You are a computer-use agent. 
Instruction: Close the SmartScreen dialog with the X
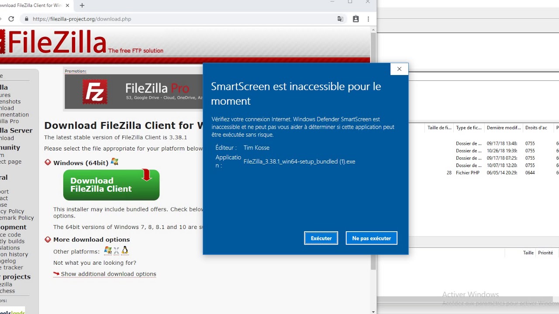click(399, 69)
